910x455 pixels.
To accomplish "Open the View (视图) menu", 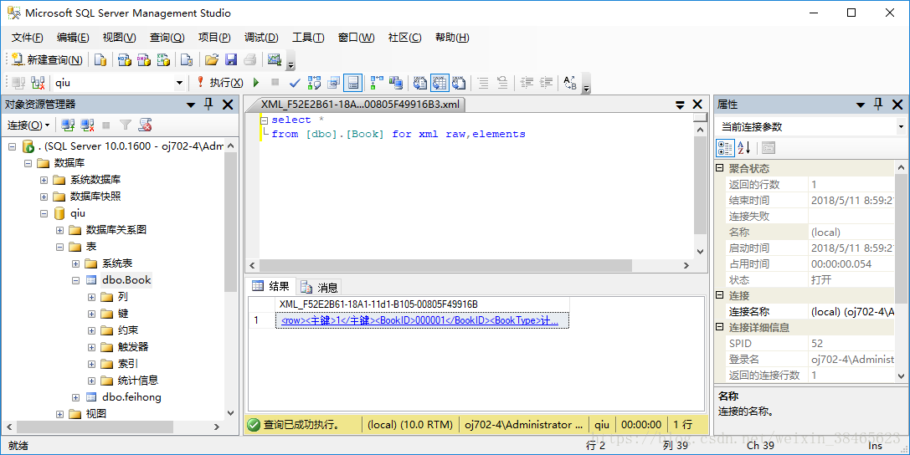I will coord(119,37).
